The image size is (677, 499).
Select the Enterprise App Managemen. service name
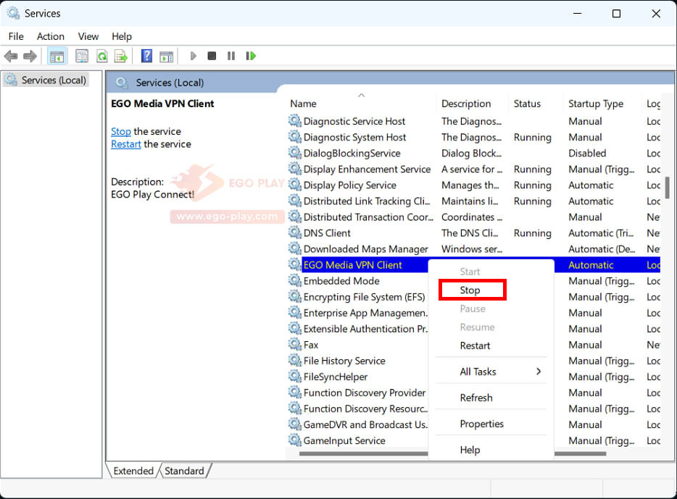click(x=366, y=313)
